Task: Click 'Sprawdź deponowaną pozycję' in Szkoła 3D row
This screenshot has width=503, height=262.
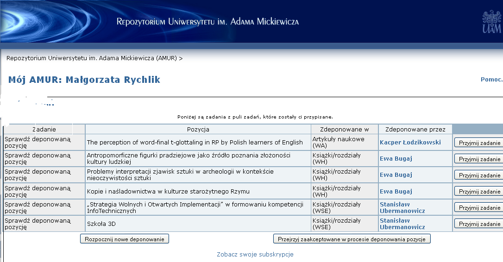Action: [38, 224]
